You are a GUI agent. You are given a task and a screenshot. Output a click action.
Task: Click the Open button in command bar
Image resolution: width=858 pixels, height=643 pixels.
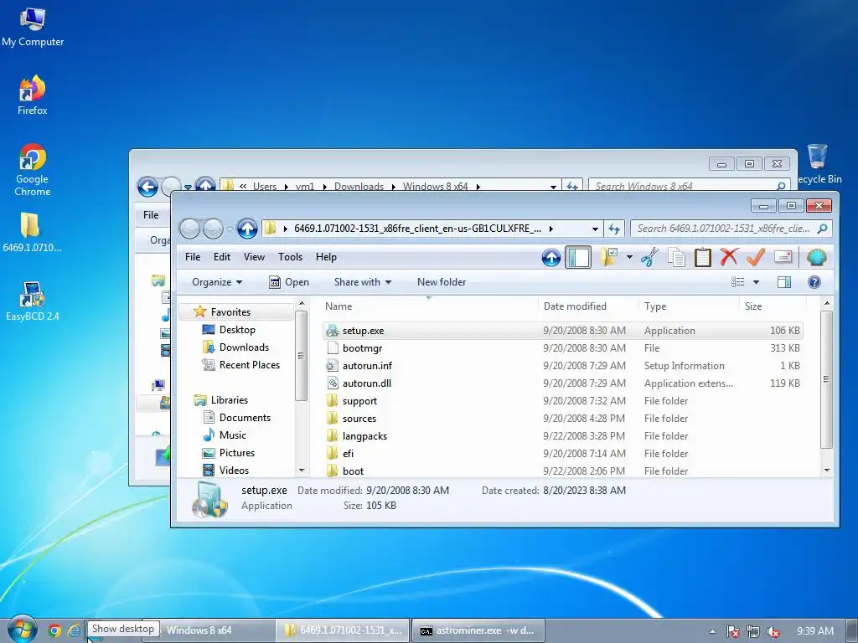[289, 282]
